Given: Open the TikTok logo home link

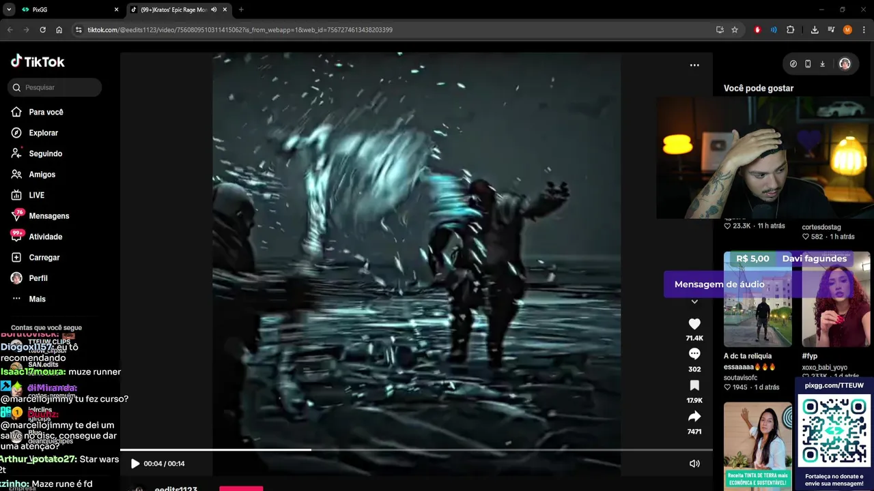Looking at the screenshot, I should coord(38,61).
